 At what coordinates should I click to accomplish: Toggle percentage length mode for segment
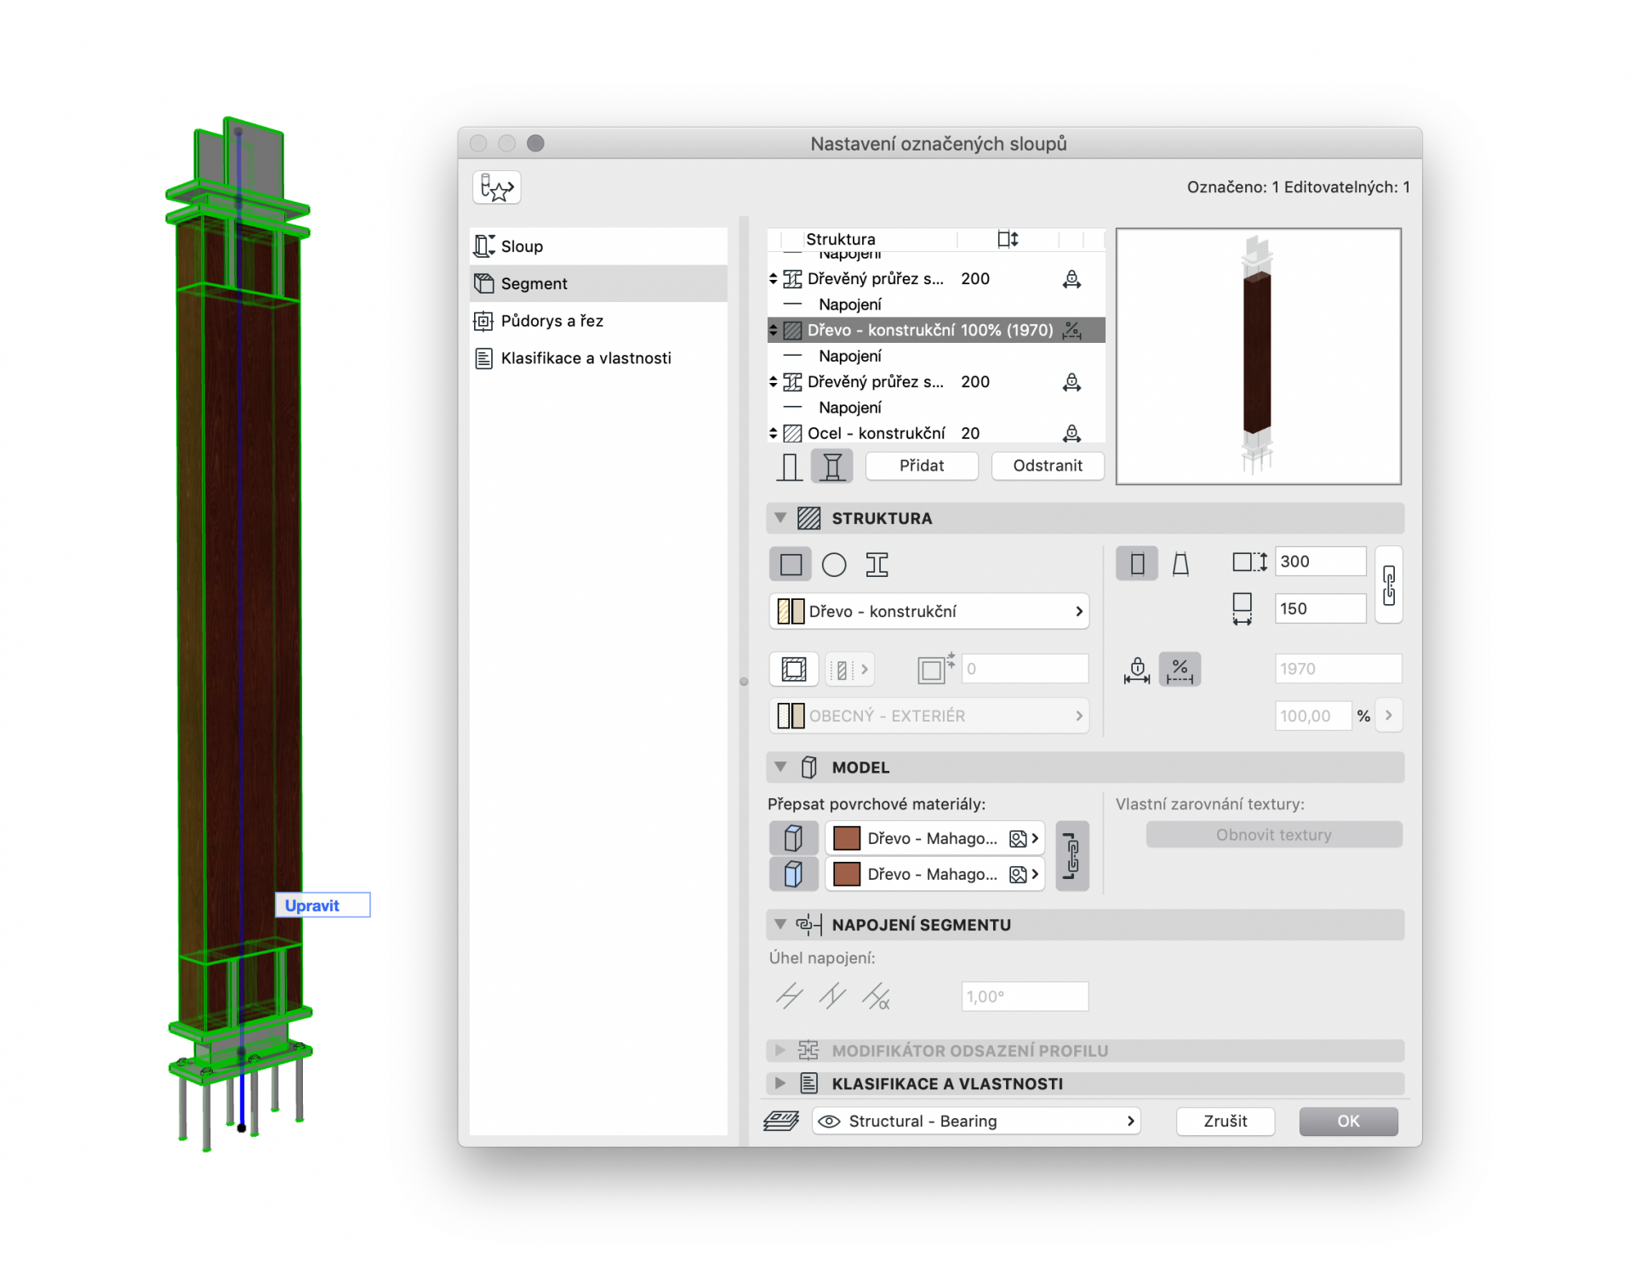(1180, 669)
